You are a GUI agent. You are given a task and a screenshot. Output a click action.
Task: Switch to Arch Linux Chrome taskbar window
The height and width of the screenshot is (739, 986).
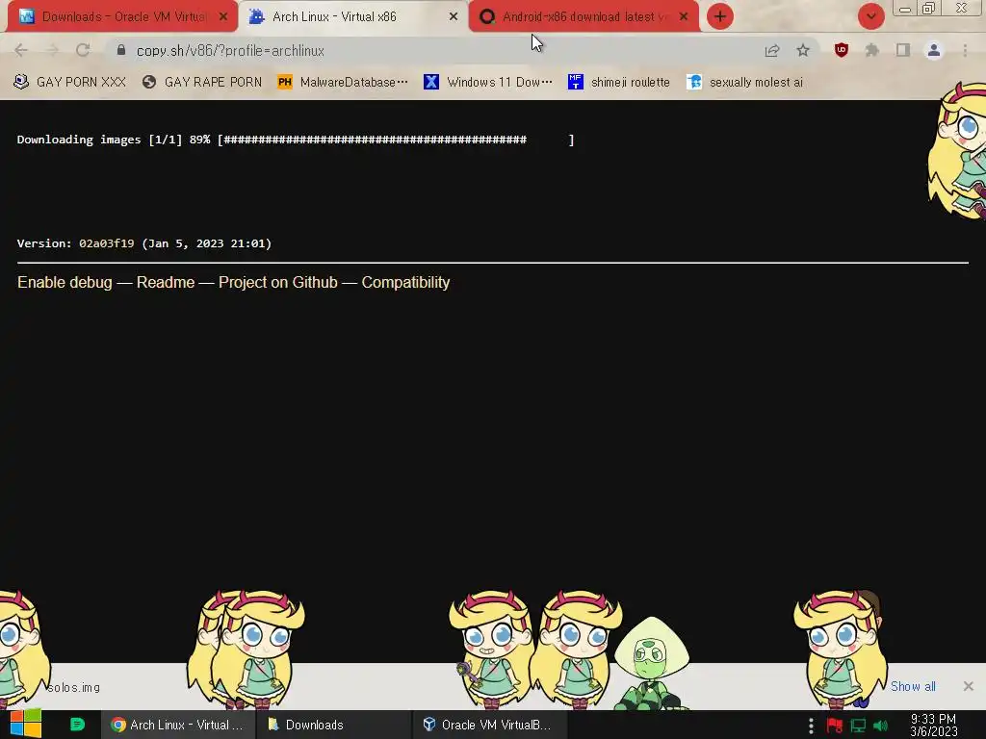coord(178,725)
